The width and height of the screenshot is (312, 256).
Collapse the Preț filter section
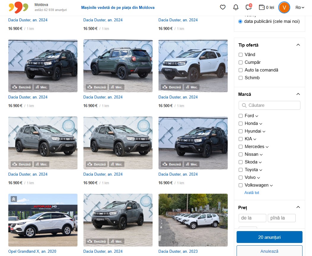298,207
